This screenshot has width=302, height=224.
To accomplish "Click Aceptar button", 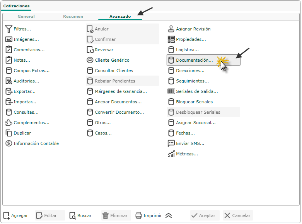I will pos(205,216).
